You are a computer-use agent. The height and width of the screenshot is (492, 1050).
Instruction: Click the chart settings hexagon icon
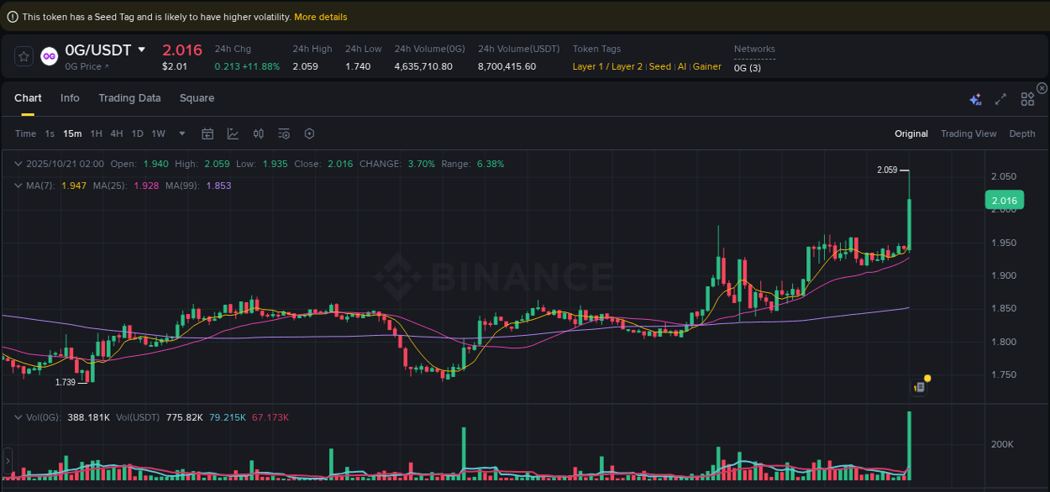point(309,133)
